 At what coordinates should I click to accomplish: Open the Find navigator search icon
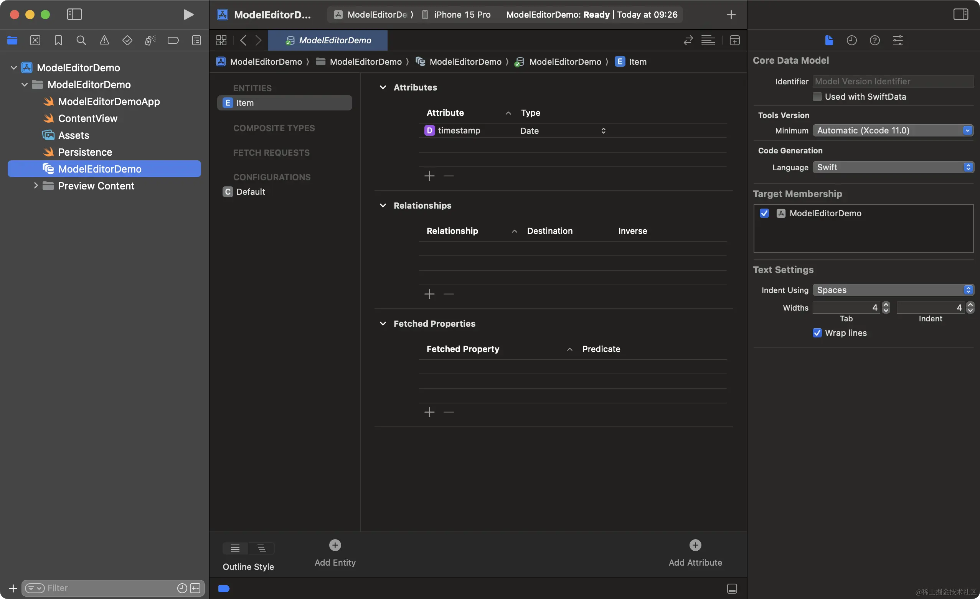pos(81,40)
